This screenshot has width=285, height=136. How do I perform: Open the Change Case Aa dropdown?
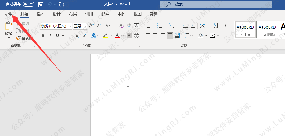point(110,26)
